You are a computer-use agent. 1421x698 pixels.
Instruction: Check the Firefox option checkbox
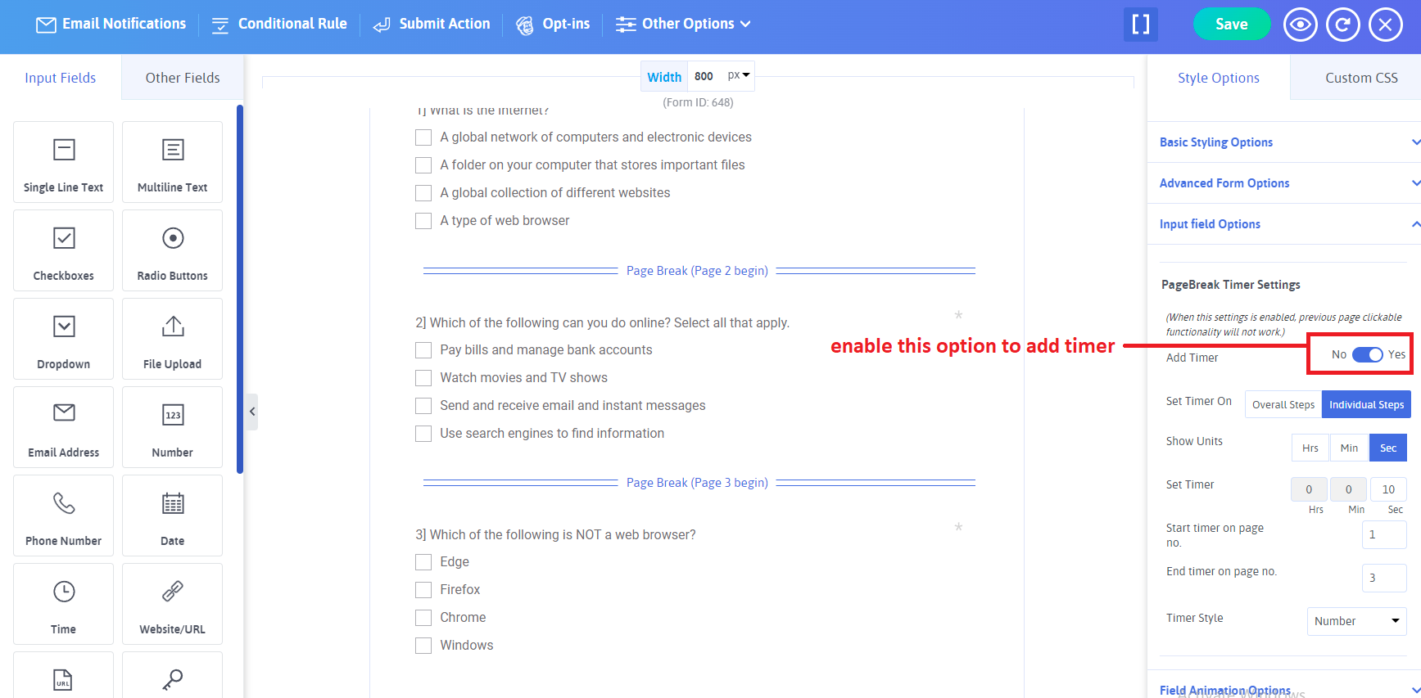tap(423, 590)
